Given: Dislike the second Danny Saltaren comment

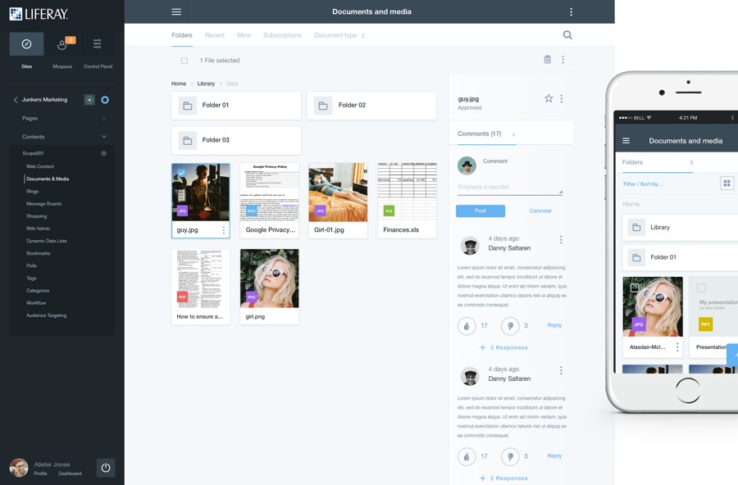Looking at the screenshot, I should (510, 456).
